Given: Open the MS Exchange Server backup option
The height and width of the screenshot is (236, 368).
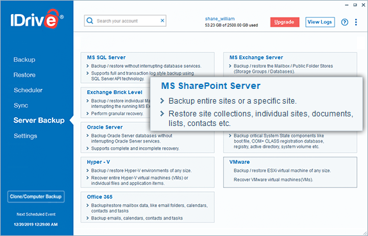Looking at the screenshot, I should [290, 65].
